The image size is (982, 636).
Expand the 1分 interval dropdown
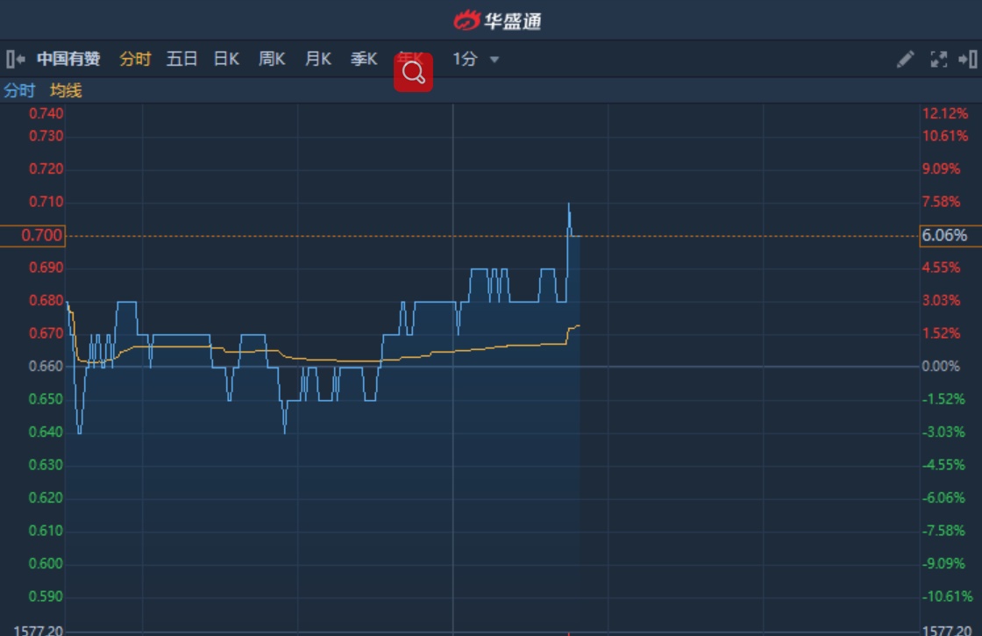476,59
